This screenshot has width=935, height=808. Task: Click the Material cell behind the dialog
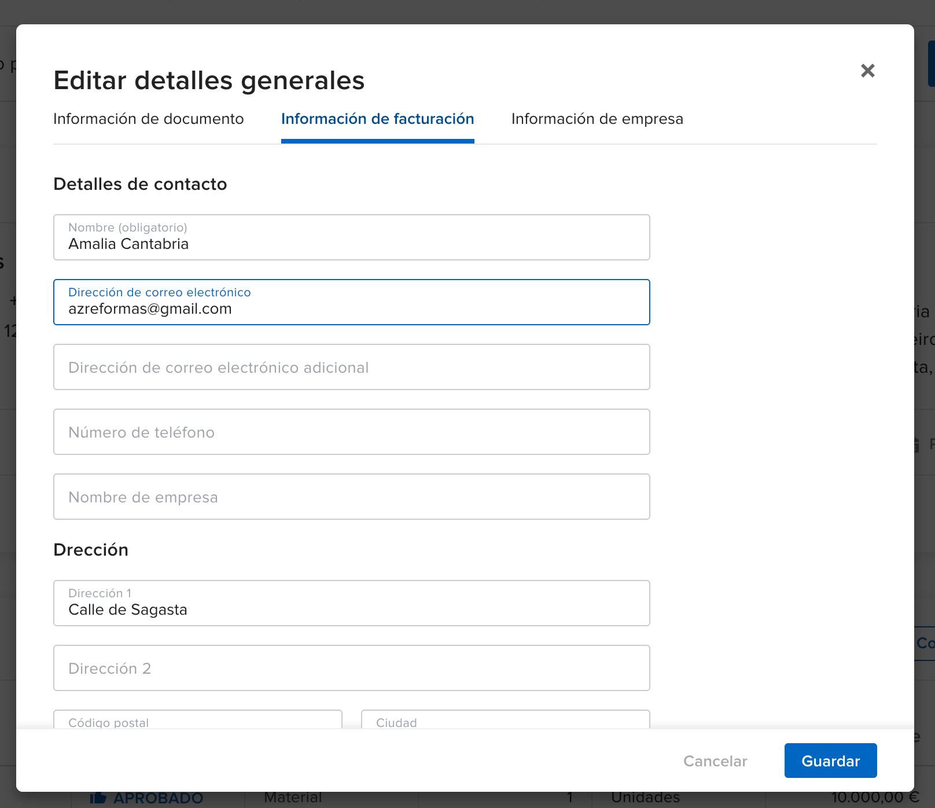tap(293, 799)
